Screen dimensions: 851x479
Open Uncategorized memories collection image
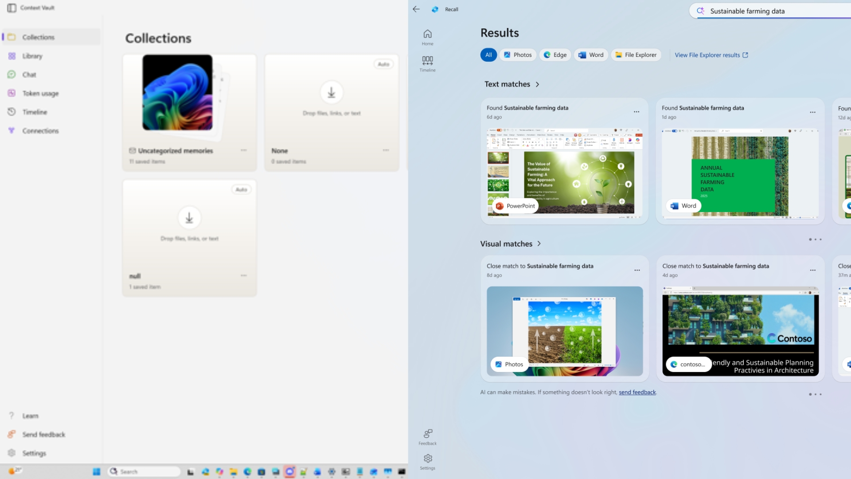tap(177, 92)
